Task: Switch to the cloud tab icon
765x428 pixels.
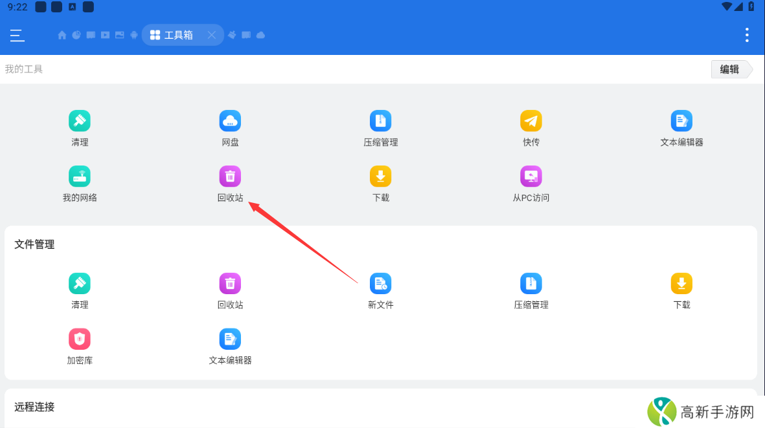Action: (261, 36)
